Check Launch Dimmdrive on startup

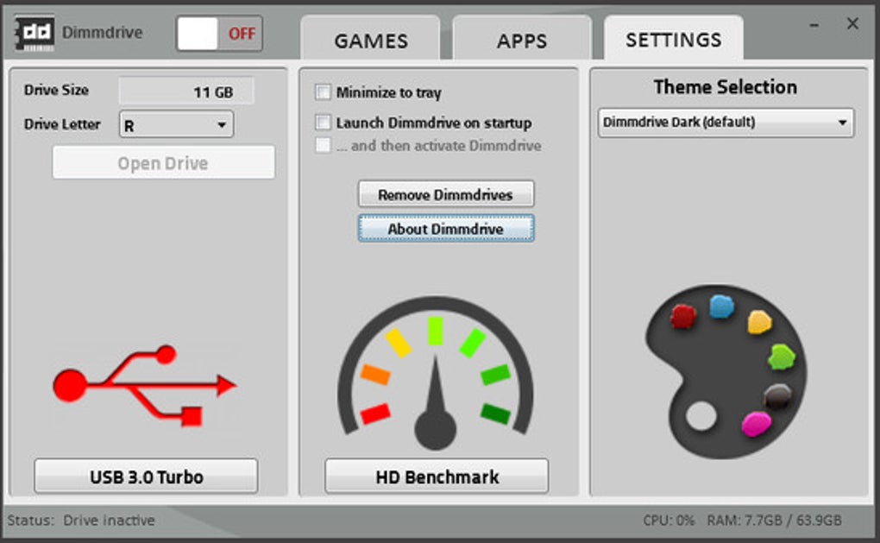click(x=324, y=123)
